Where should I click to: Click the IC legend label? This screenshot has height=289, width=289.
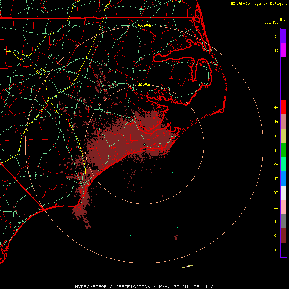click(276, 207)
